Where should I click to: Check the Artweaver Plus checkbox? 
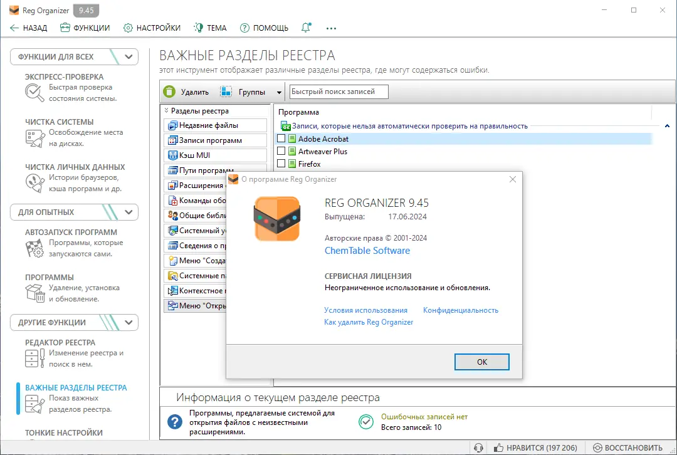pos(281,151)
